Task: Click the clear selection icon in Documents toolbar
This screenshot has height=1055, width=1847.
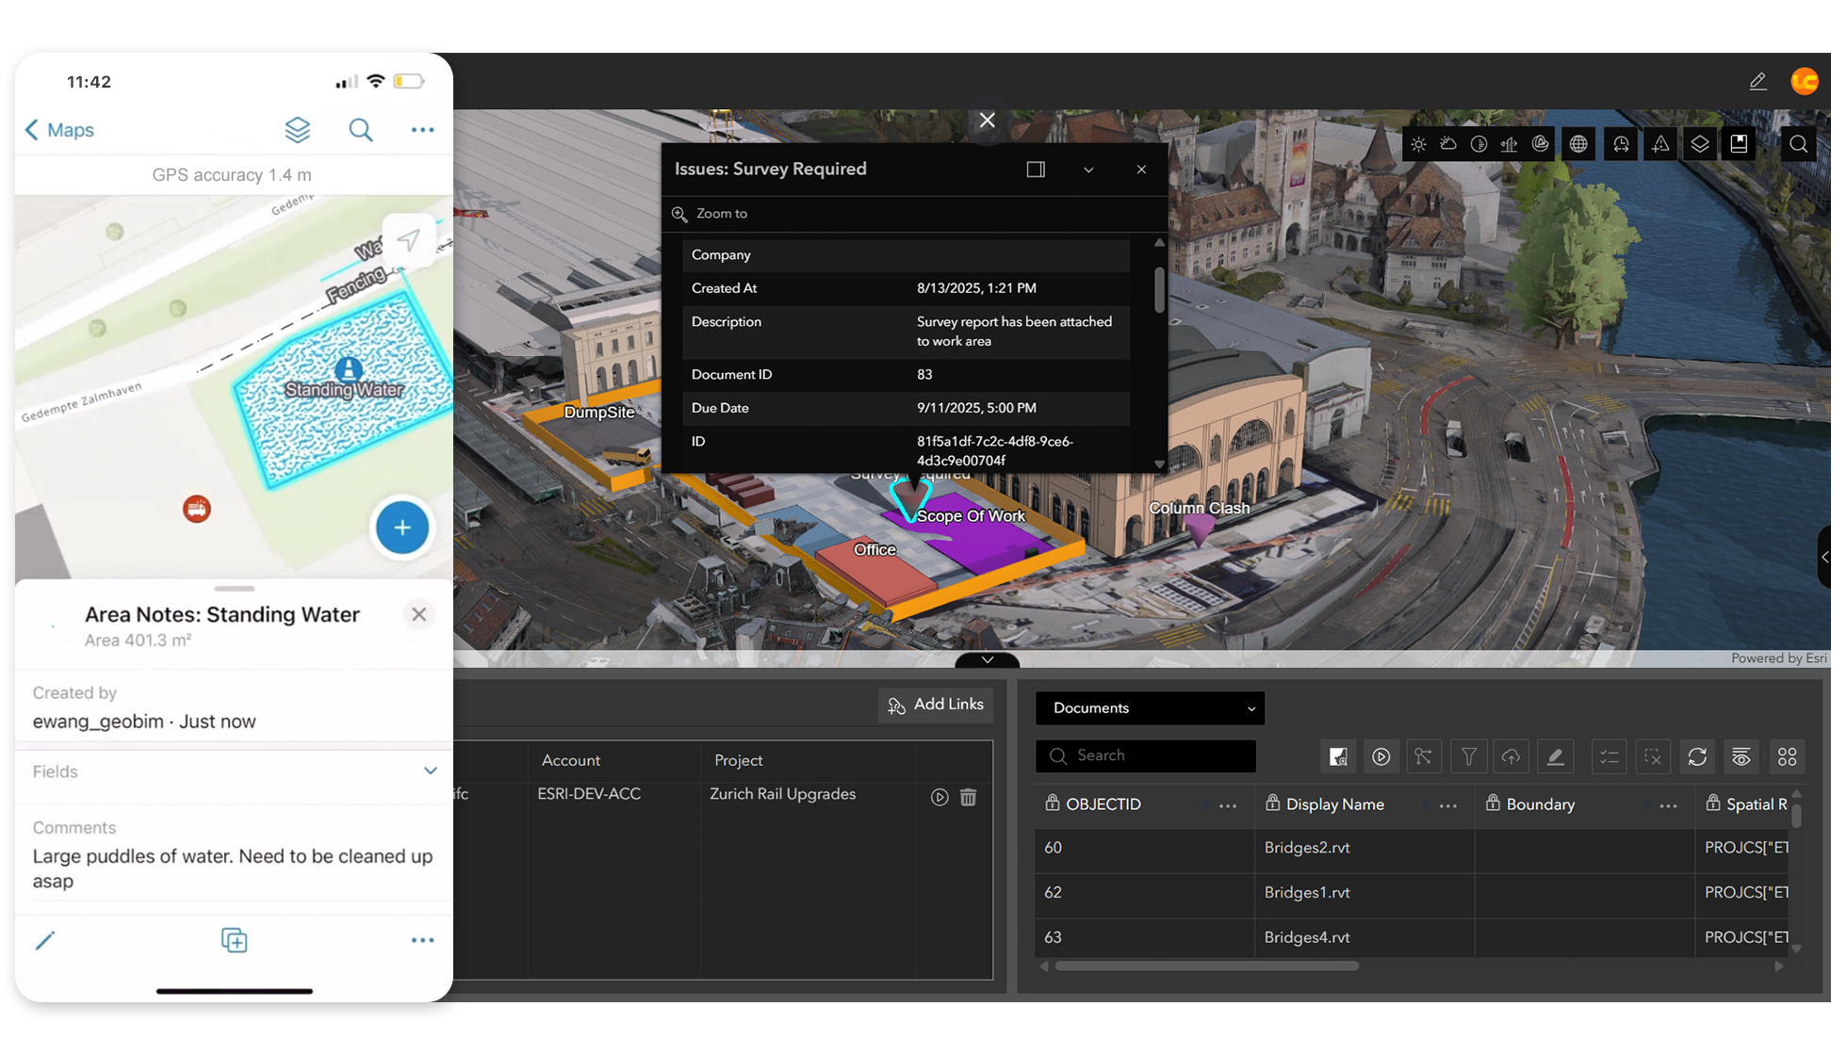Action: [1653, 756]
